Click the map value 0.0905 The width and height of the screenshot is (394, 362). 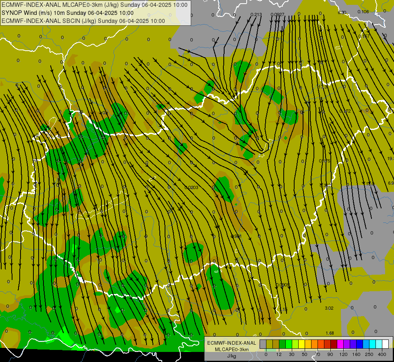click(283, 285)
